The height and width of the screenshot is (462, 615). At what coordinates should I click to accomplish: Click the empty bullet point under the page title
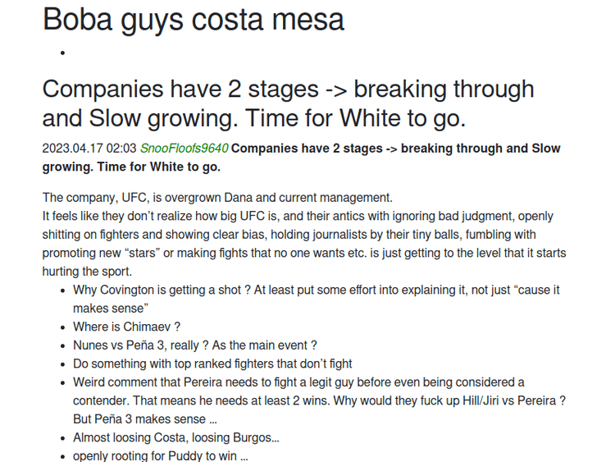(62, 53)
